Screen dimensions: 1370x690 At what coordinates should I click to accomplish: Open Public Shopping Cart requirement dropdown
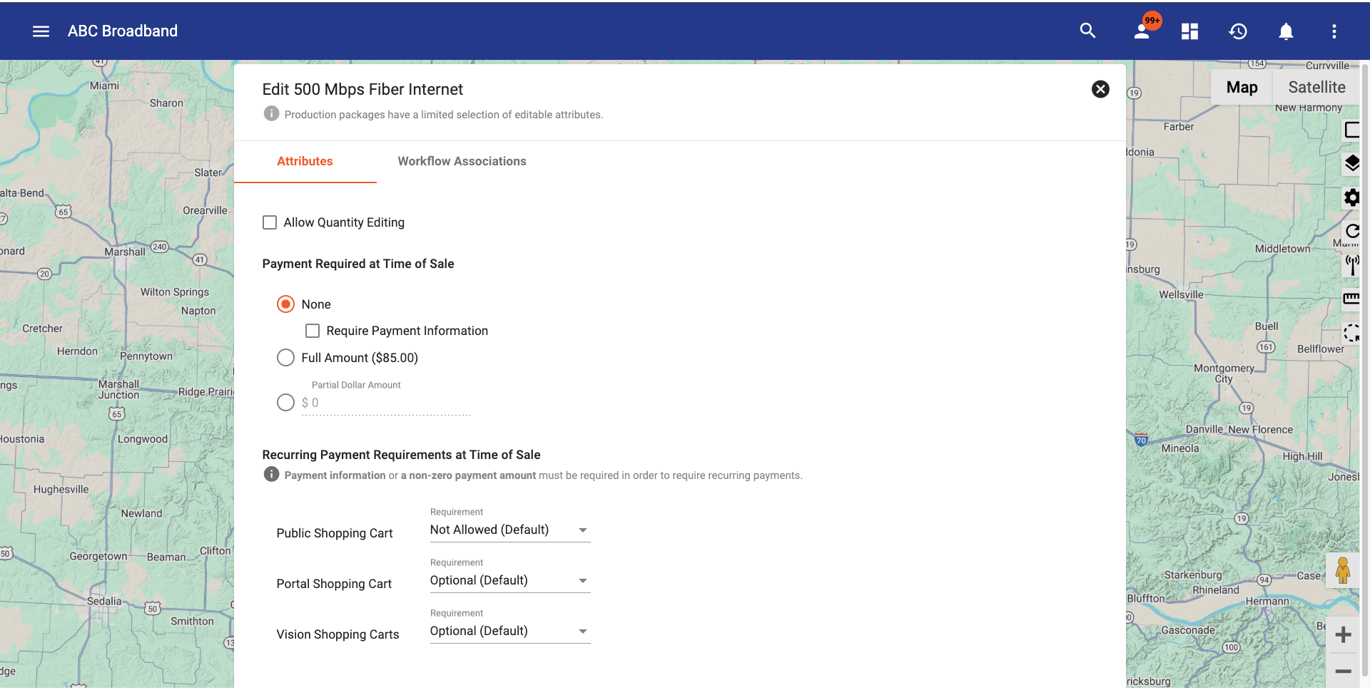click(x=510, y=530)
